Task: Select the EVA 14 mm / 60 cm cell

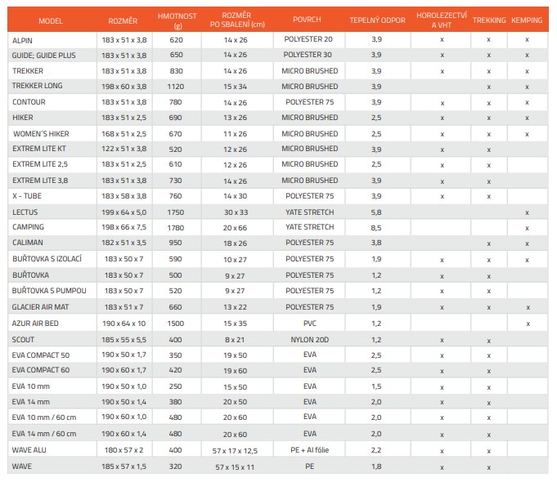Action: point(44,434)
